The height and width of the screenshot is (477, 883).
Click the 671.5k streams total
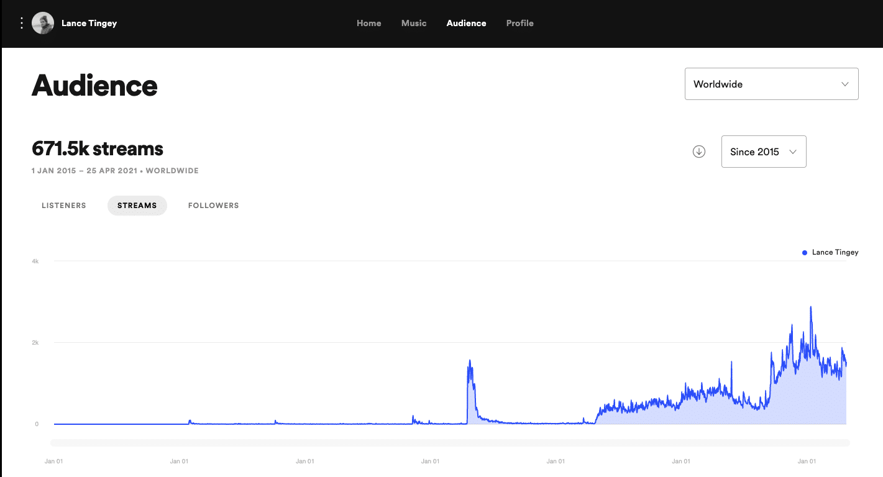(98, 149)
